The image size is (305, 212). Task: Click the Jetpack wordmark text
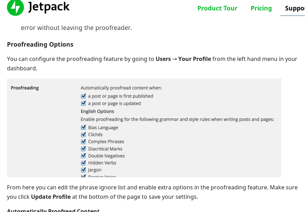(x=49, y=7)
